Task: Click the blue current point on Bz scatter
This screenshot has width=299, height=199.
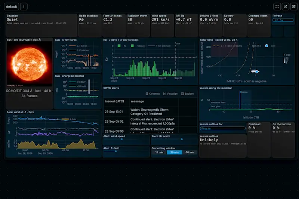Action: (257, 72)
